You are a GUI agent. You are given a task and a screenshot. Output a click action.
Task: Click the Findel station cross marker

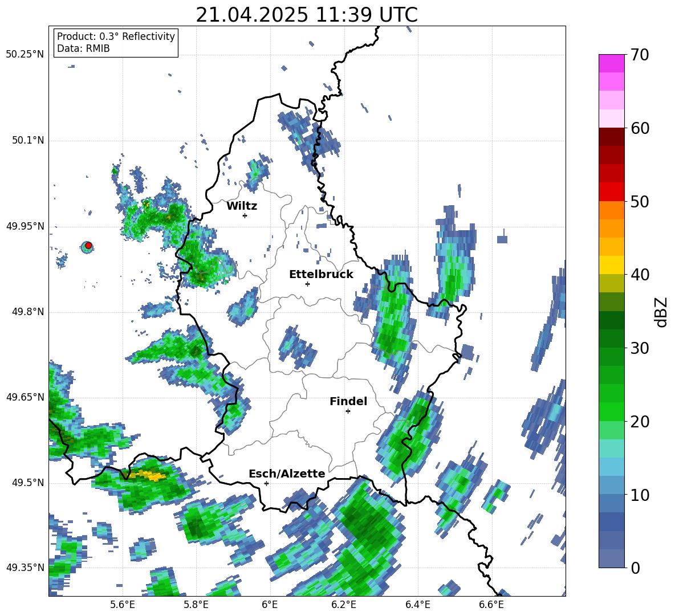(x=348, y=411)
